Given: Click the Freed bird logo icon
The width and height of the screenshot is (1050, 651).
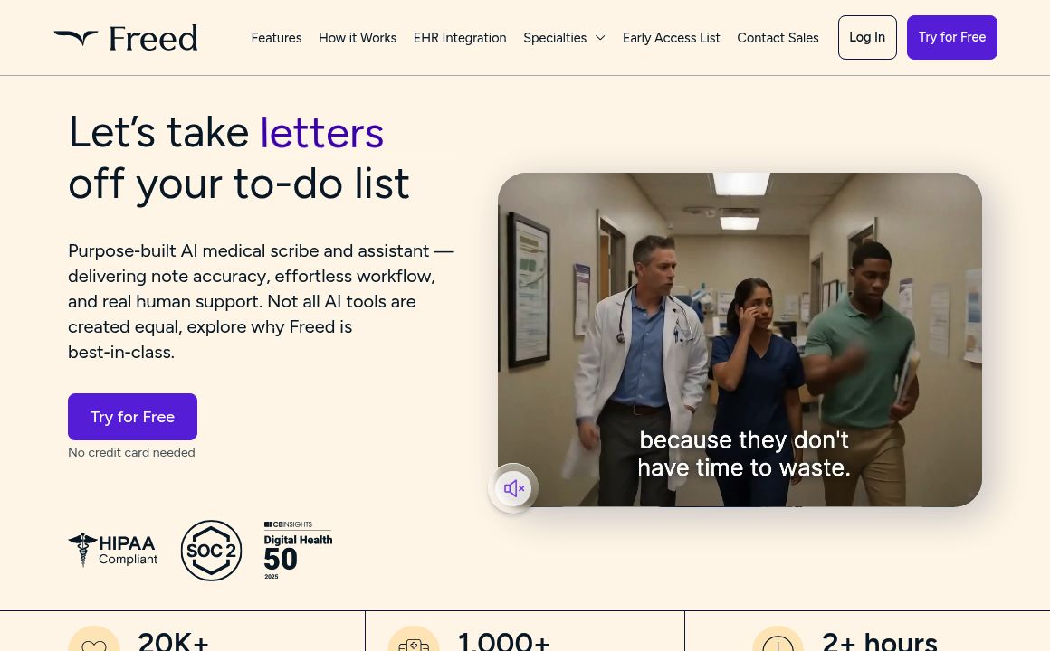Looking at the screenshot, I should pos(76,37).
